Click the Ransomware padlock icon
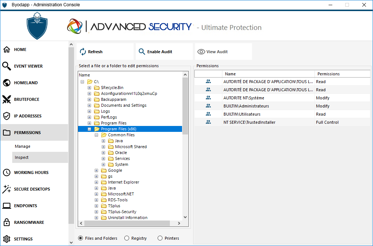Screen dimensions: 373x246 (x=7, y=222)
